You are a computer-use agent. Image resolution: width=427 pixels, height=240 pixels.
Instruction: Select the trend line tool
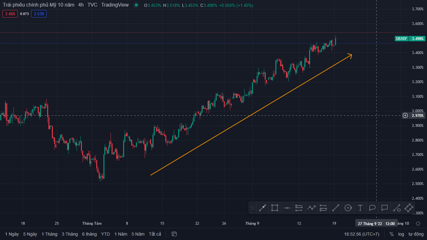[x=336, y=208]
